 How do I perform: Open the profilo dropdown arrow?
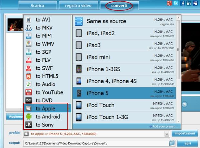(167, 134)
